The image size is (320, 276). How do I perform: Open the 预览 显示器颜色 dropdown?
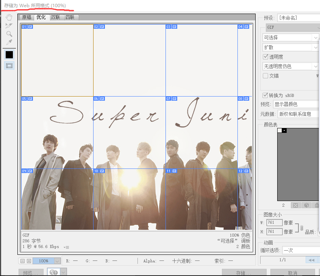point(297,104)
